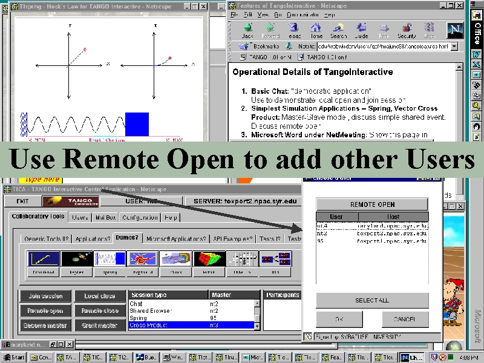484x363 pixels.
Task: Open Search in Netscape toolbar
Action: [339, 31]
